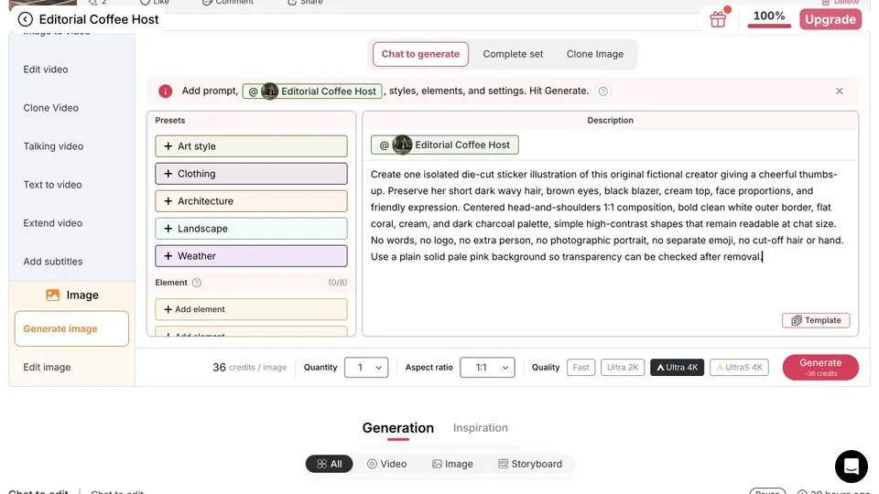Click the plus icon on Architecture

click(168, 201)
